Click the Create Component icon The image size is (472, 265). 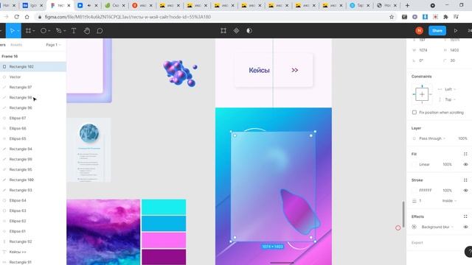(x=236, y=31)
